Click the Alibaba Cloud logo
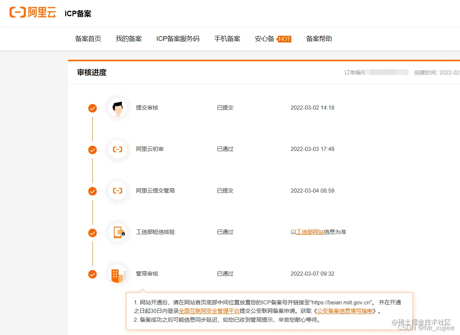 [32, 13]
